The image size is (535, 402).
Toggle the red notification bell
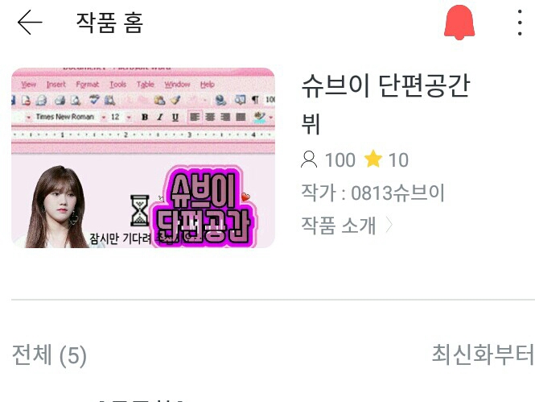(459, 23)
